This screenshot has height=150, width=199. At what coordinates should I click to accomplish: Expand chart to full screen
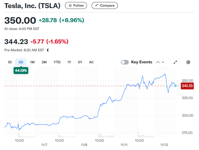[x=175, y=62]
